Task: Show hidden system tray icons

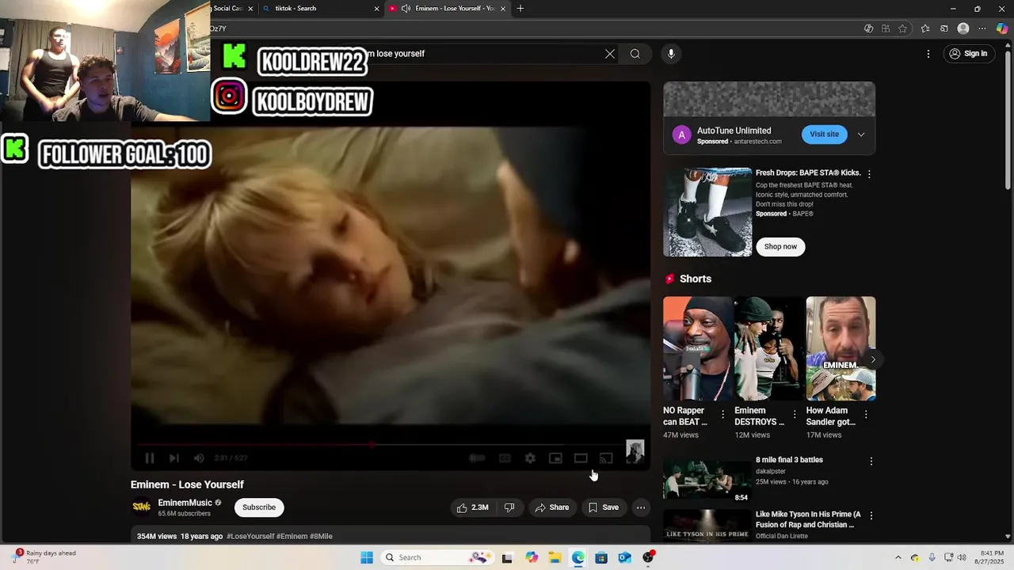Action: coord(898,558)
